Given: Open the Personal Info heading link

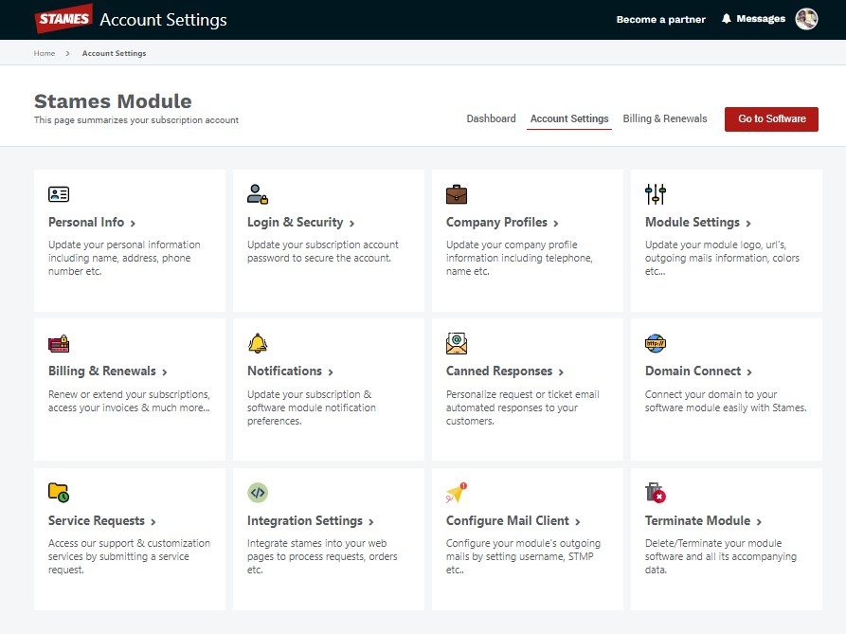Looking at the screenshot, I should click(x=86, y=223).
